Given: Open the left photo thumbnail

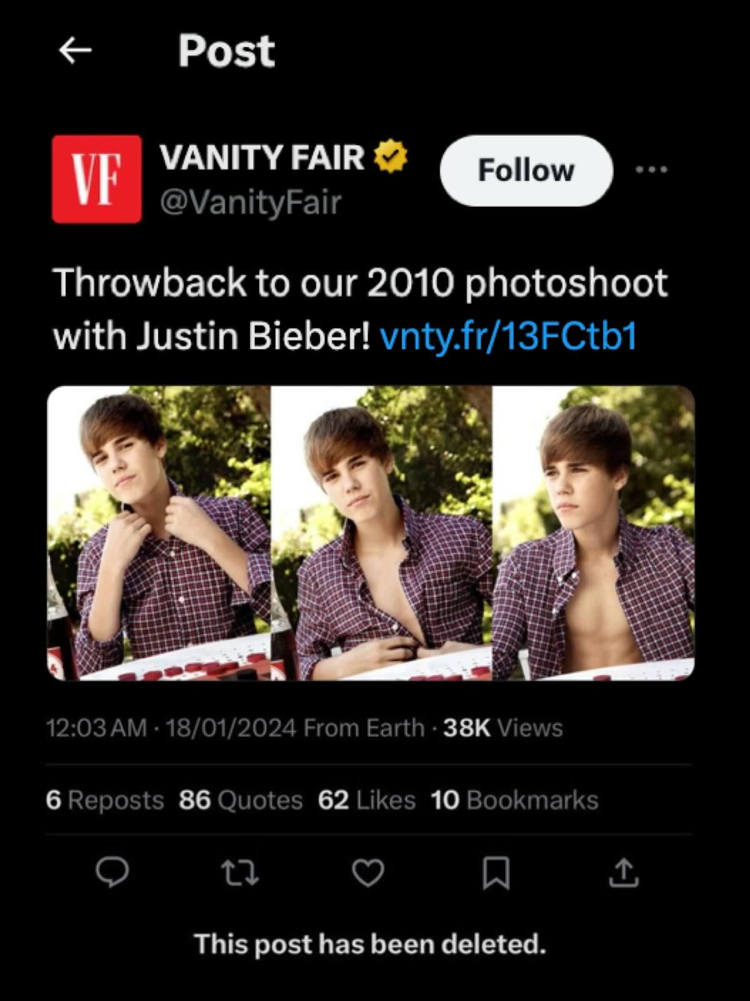Looking at the screenshot, I should (159, 533).
